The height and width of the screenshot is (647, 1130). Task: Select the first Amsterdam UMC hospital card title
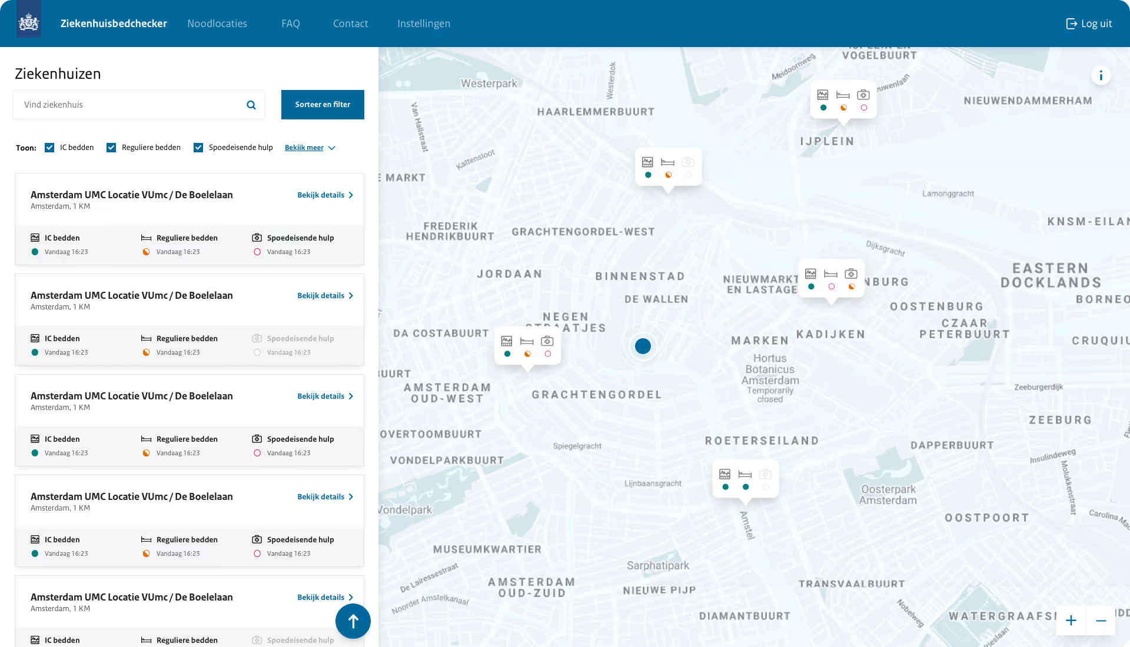132,195
